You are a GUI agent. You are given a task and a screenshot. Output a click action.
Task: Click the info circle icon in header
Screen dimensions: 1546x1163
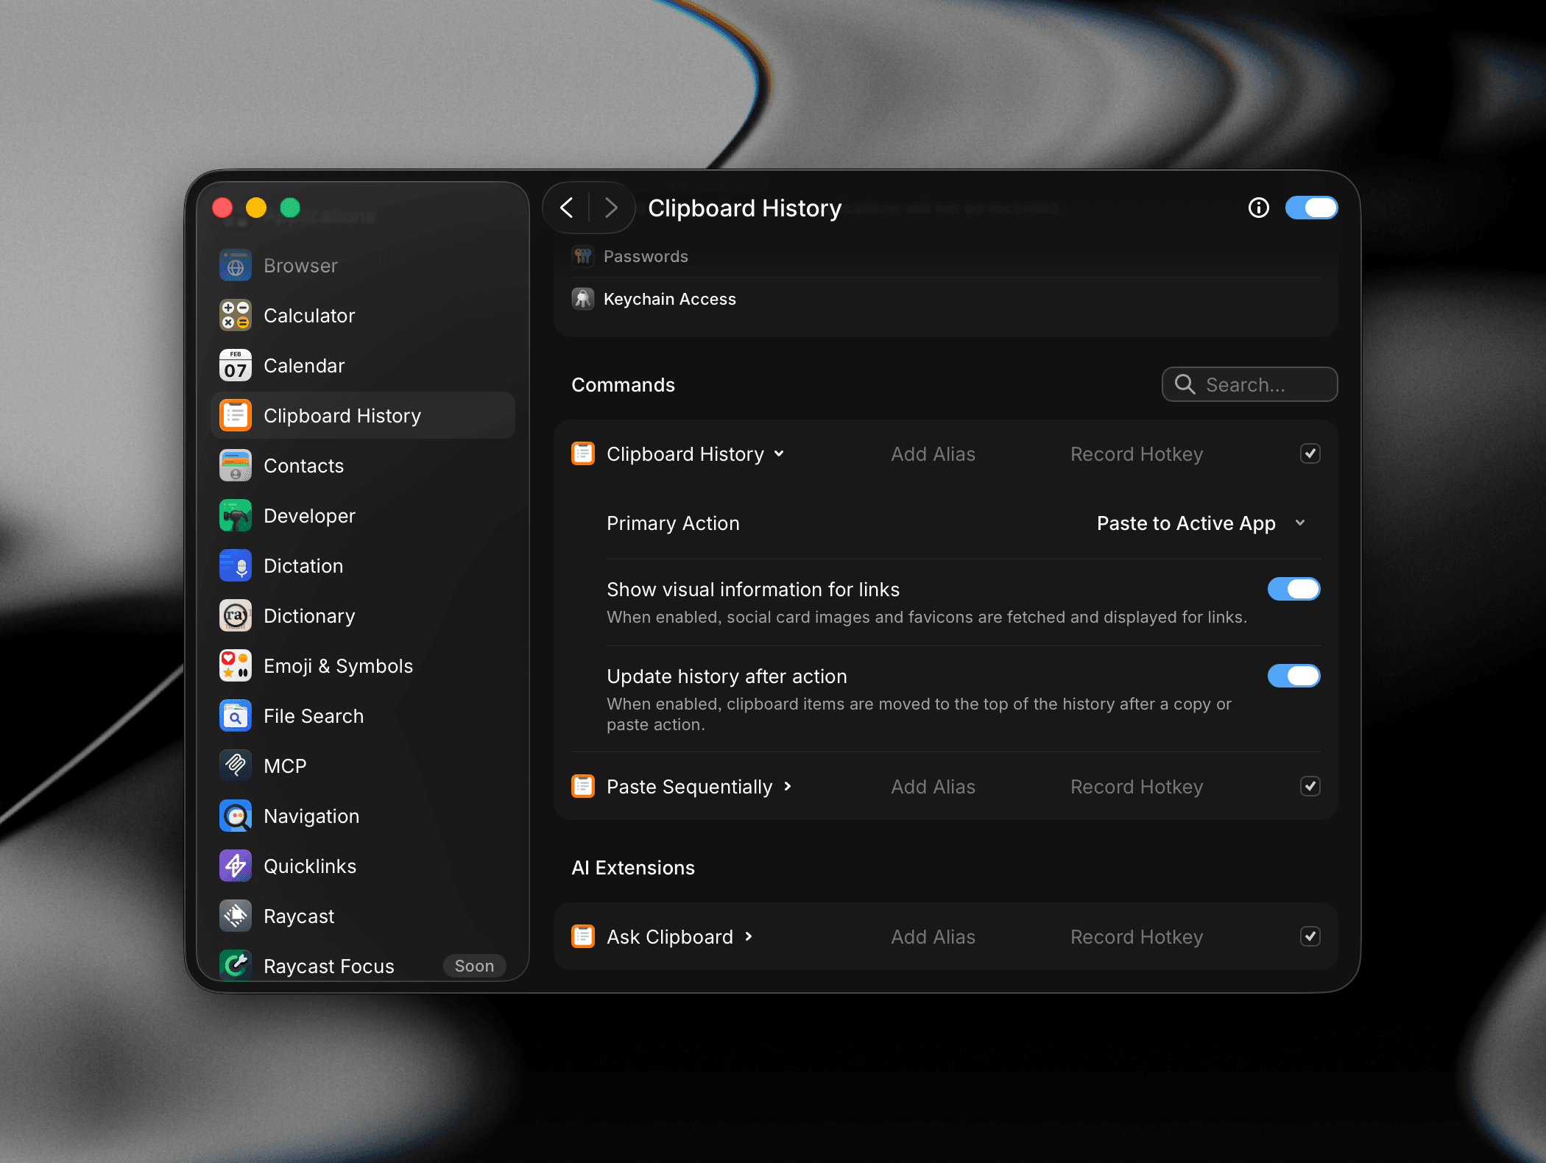tap(1259, 208)
